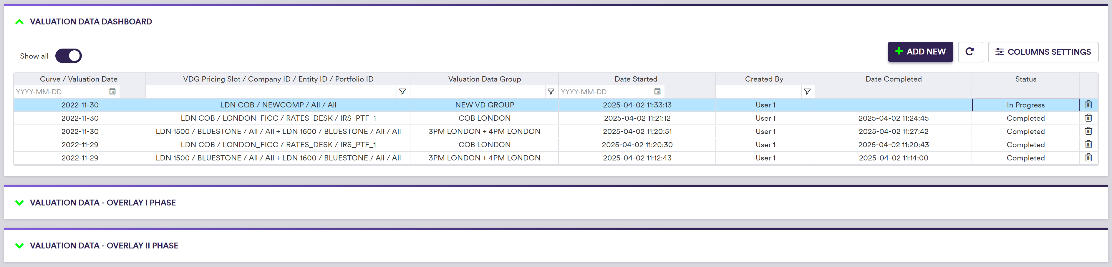The width and height of the screenshot is (1112, 267).
Task: Open Columns Settings
Action: (1043, 52)
